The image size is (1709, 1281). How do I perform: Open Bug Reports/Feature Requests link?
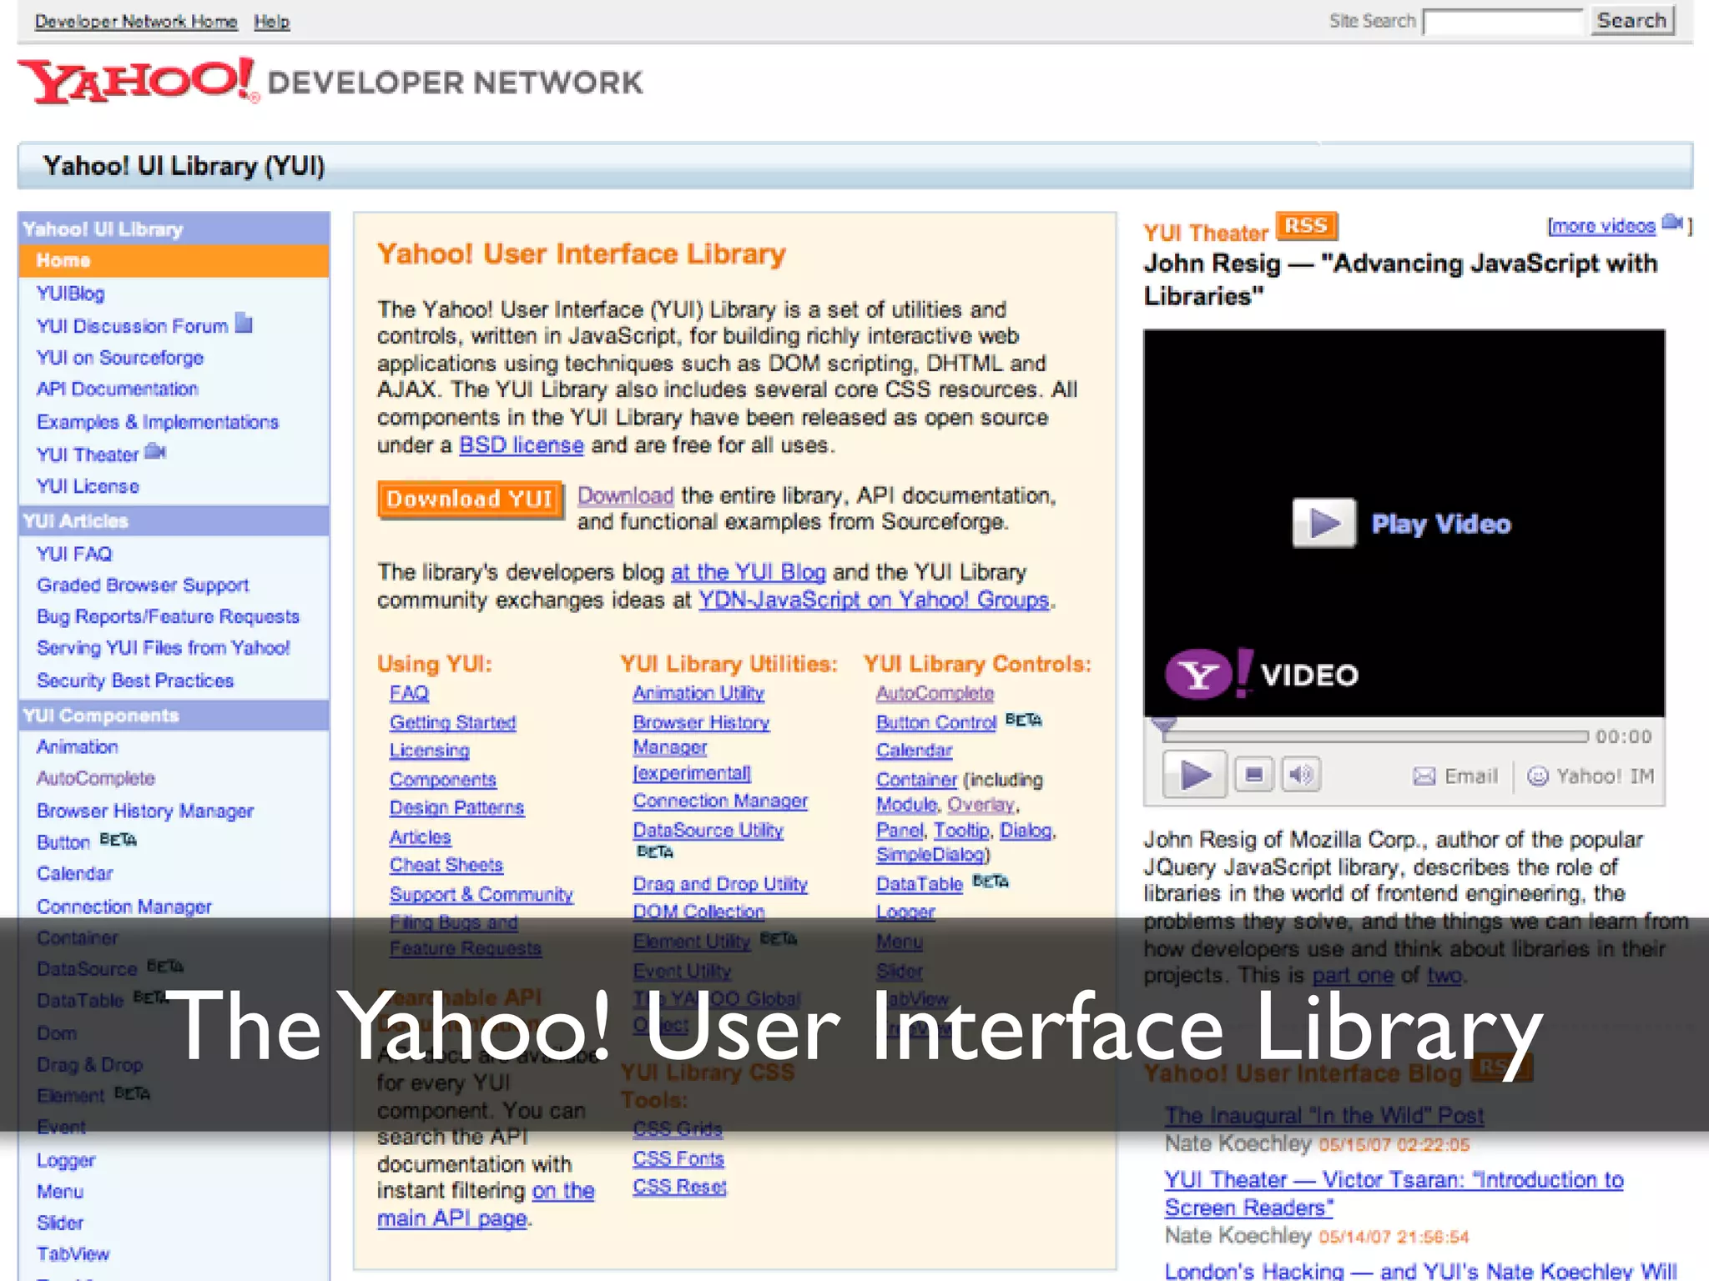168,616
